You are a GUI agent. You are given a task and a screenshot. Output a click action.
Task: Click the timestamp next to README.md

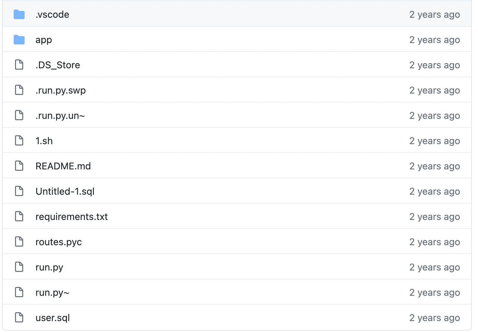(435, 166)
